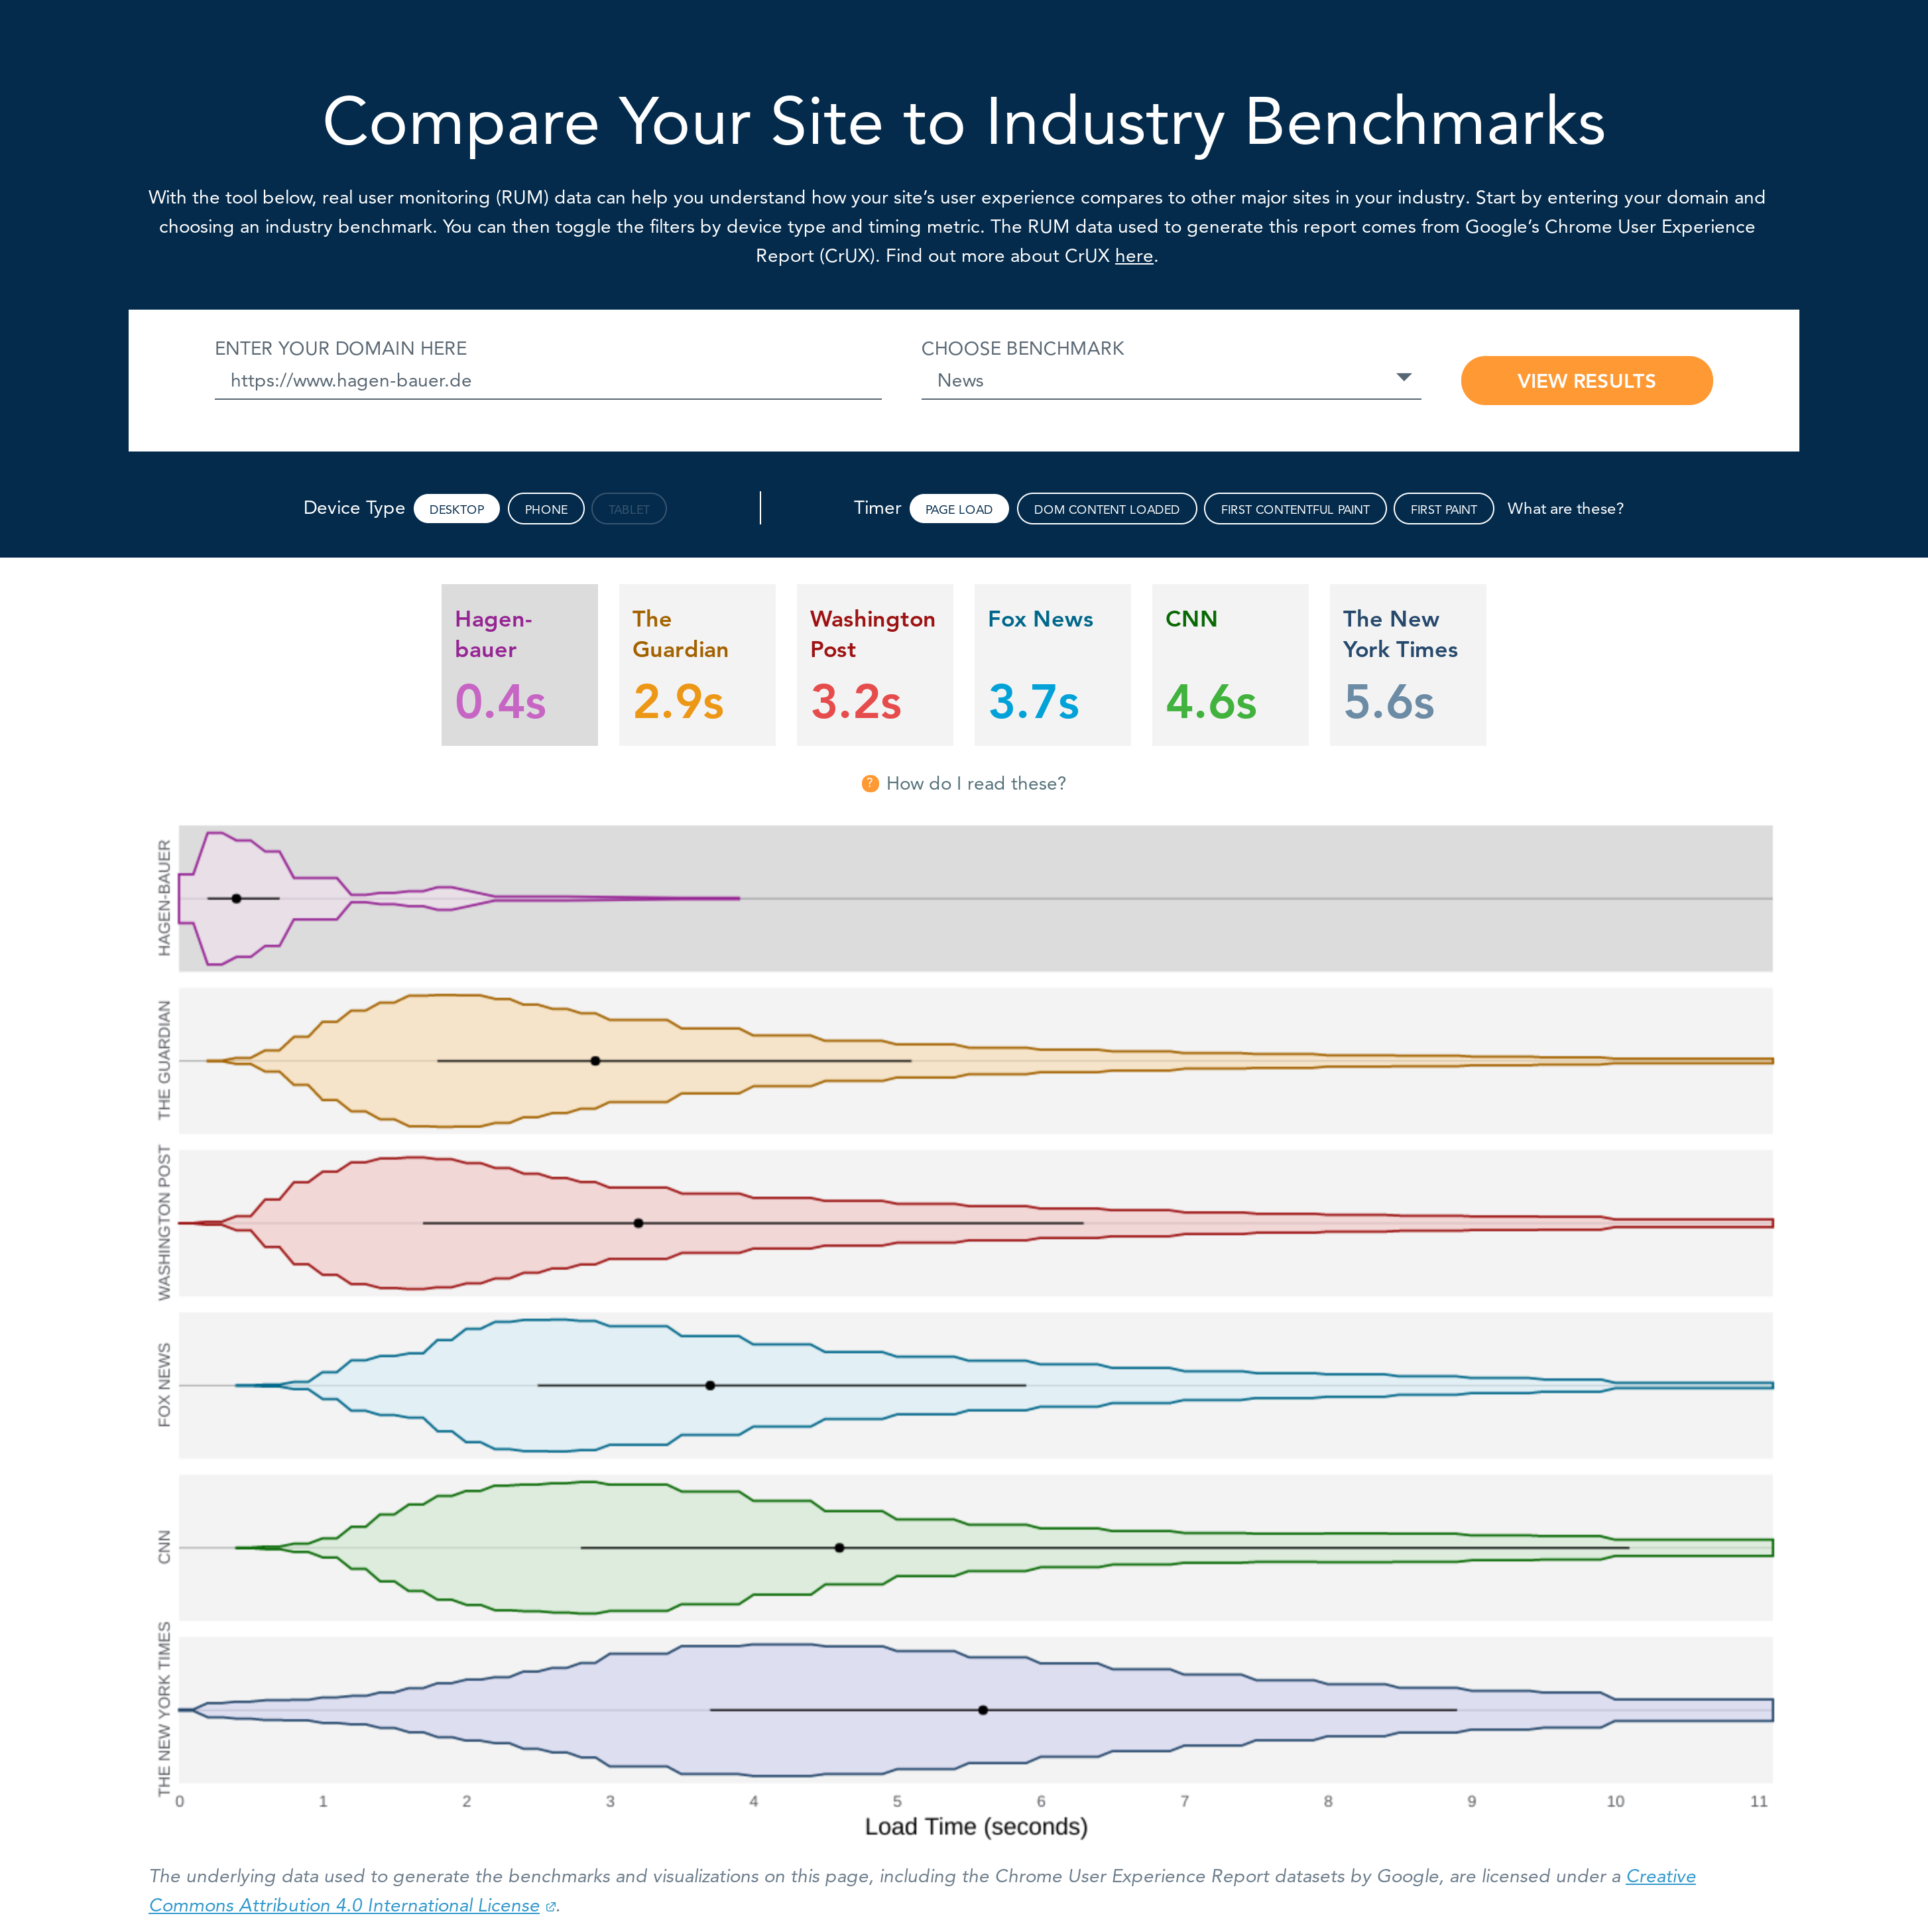1928x1932 pixels.
Task: Choose First Paint timer
Action: coord(1443,509)
